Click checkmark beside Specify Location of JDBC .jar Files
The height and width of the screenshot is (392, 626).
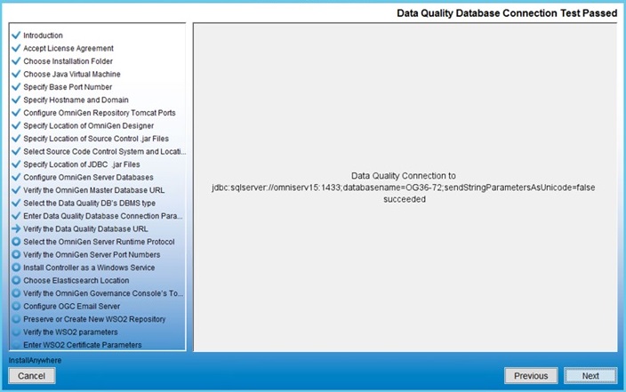(16, 164)
